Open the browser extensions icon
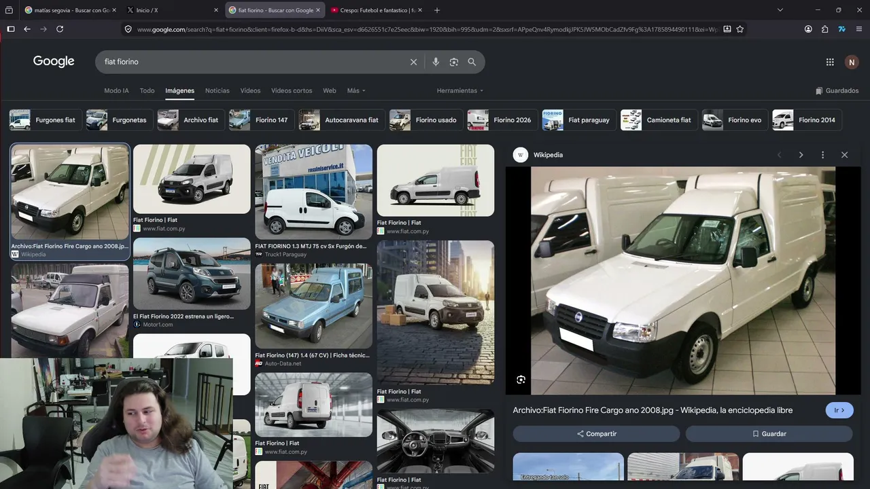The height and width of the screenshot is (489, 870). (825, 29)
